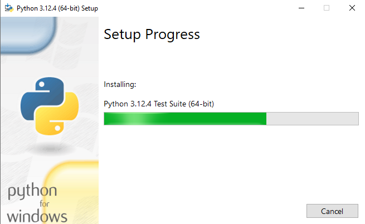The image size is (365, 224).
Task: Click the word windows in sidebar banner
Action: point(37,216)
